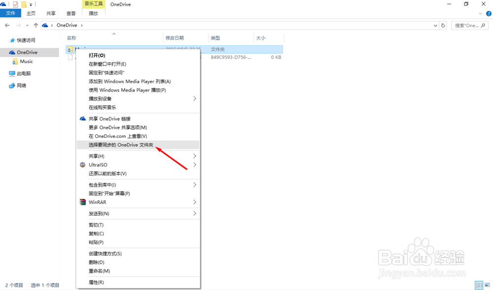Select the 音乐工具 contextual tab header

pos(93,4)
